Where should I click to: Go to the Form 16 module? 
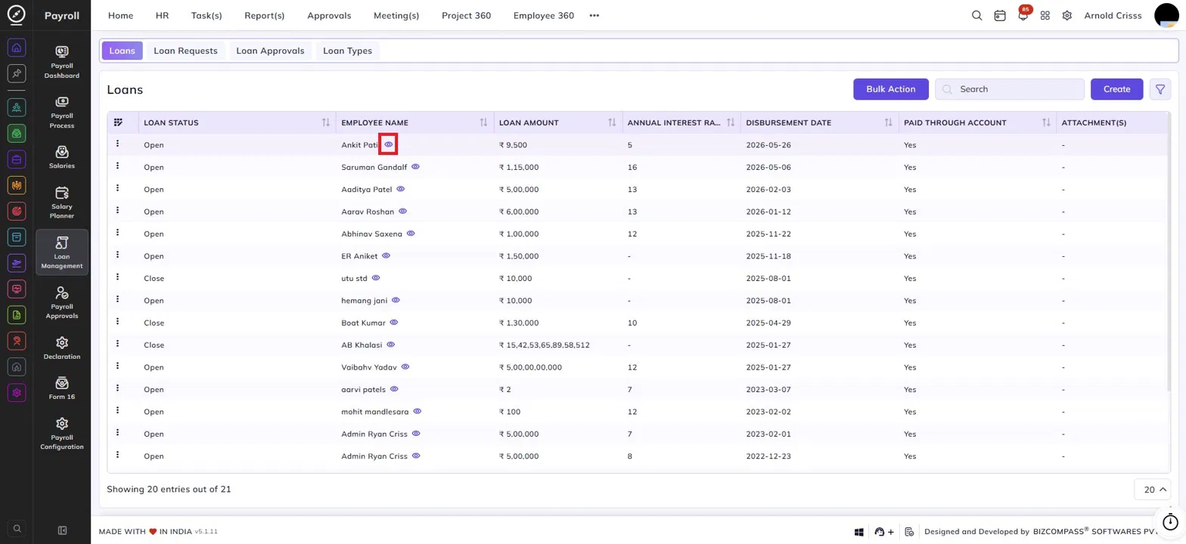(62, 388)
